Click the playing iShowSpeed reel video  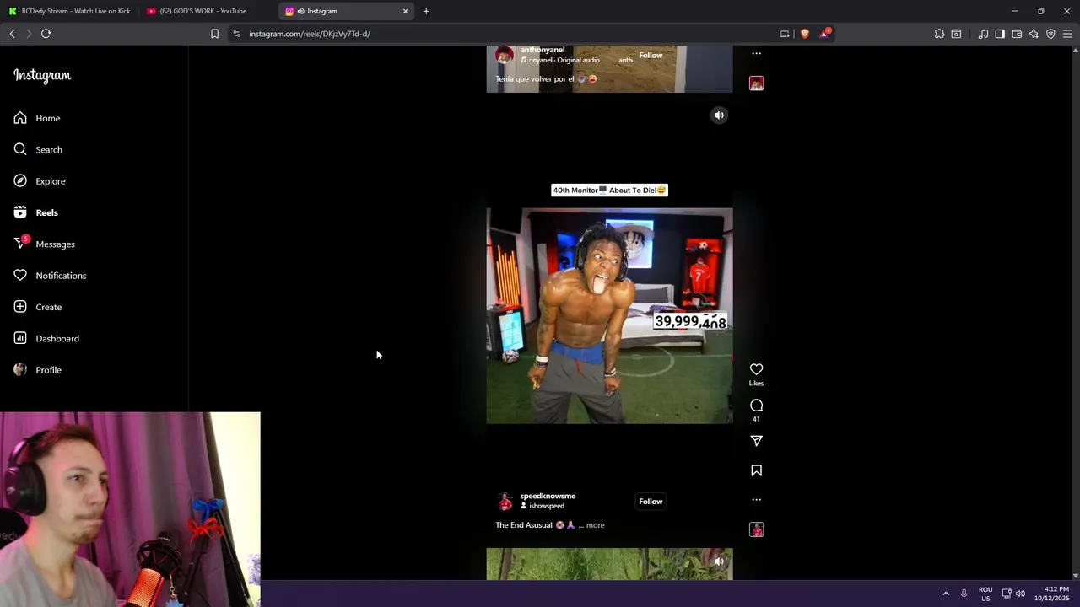pos(609,316)
